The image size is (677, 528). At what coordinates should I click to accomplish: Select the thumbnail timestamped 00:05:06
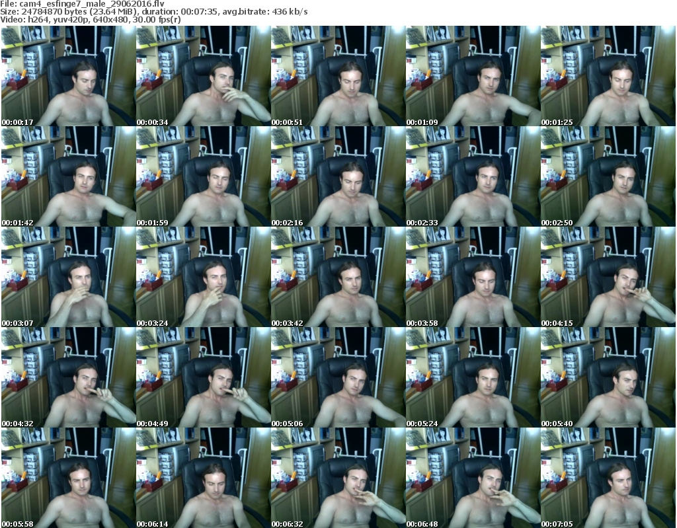coord(338,378)
